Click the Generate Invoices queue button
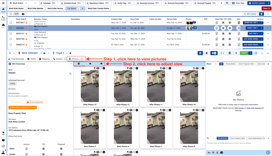Screen dimensions: 272x156 (x=149, y=3)
